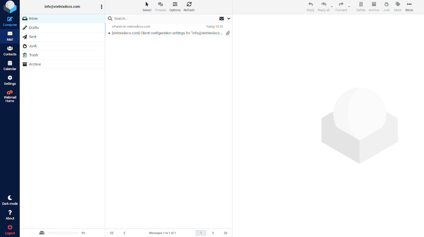The height and width of the screenshot is (237, 424).
Task: Go to cPanel Webmail Home
Action: coord(10,96)
